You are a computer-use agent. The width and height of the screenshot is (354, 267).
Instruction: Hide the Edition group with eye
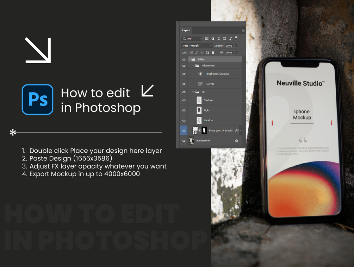point(184,59)
